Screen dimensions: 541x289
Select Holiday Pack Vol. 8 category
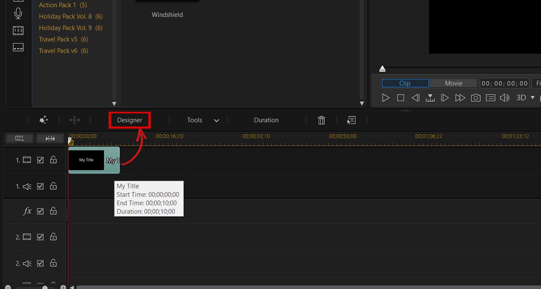tap(71, 17)
